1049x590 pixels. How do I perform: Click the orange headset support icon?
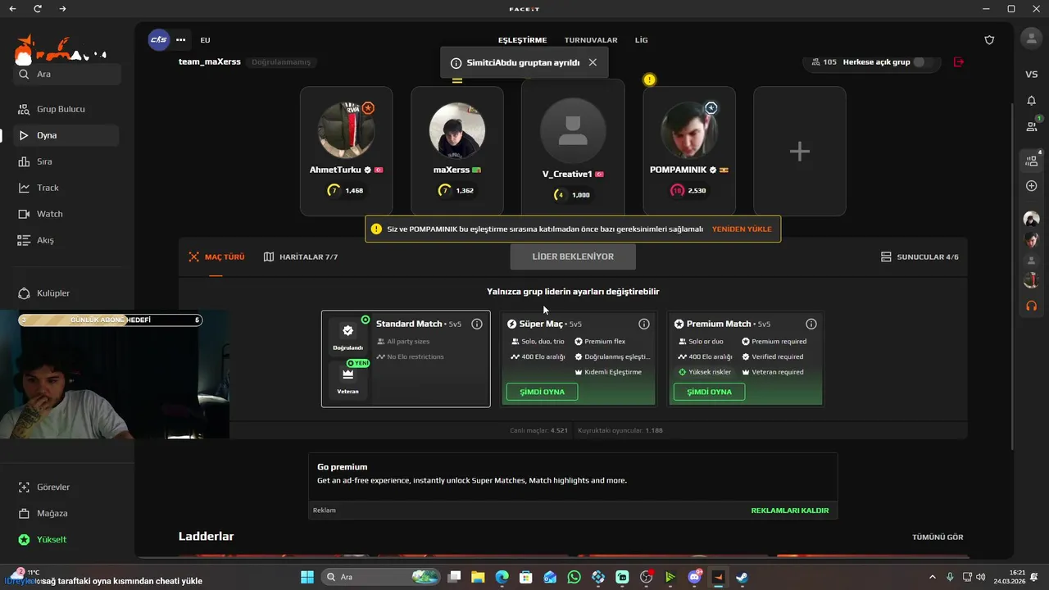1031,306
